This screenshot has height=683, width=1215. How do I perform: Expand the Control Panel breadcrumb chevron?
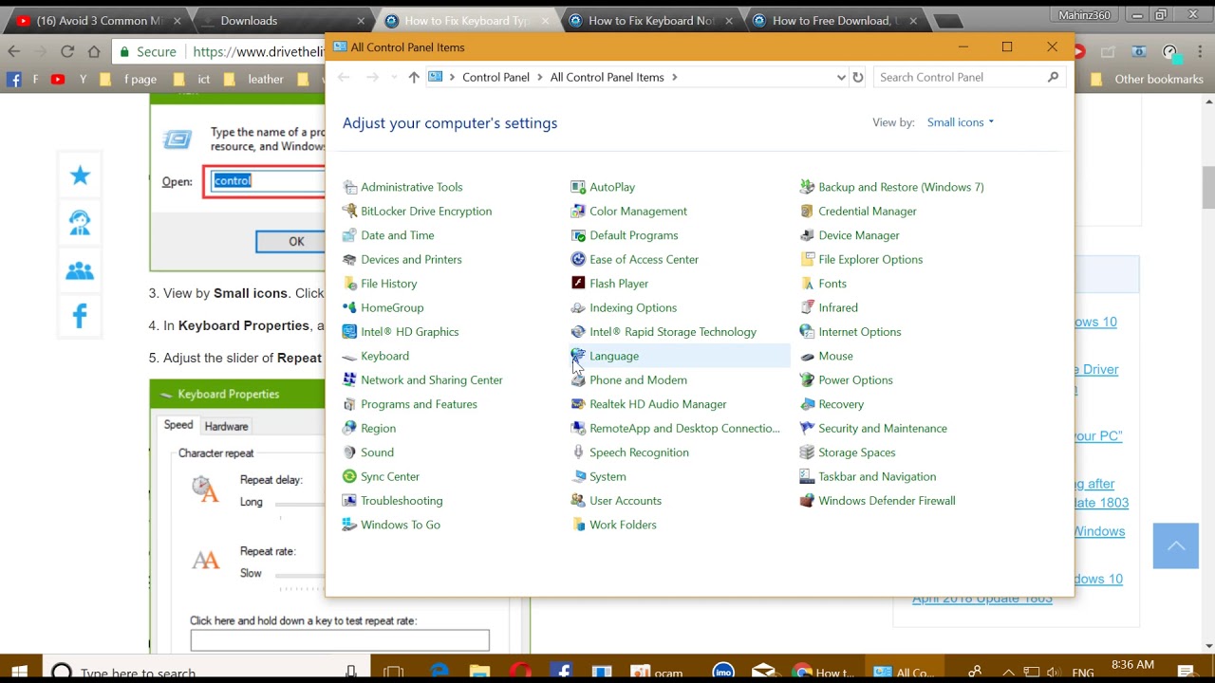pyautogui.click(x=540, y=78)
